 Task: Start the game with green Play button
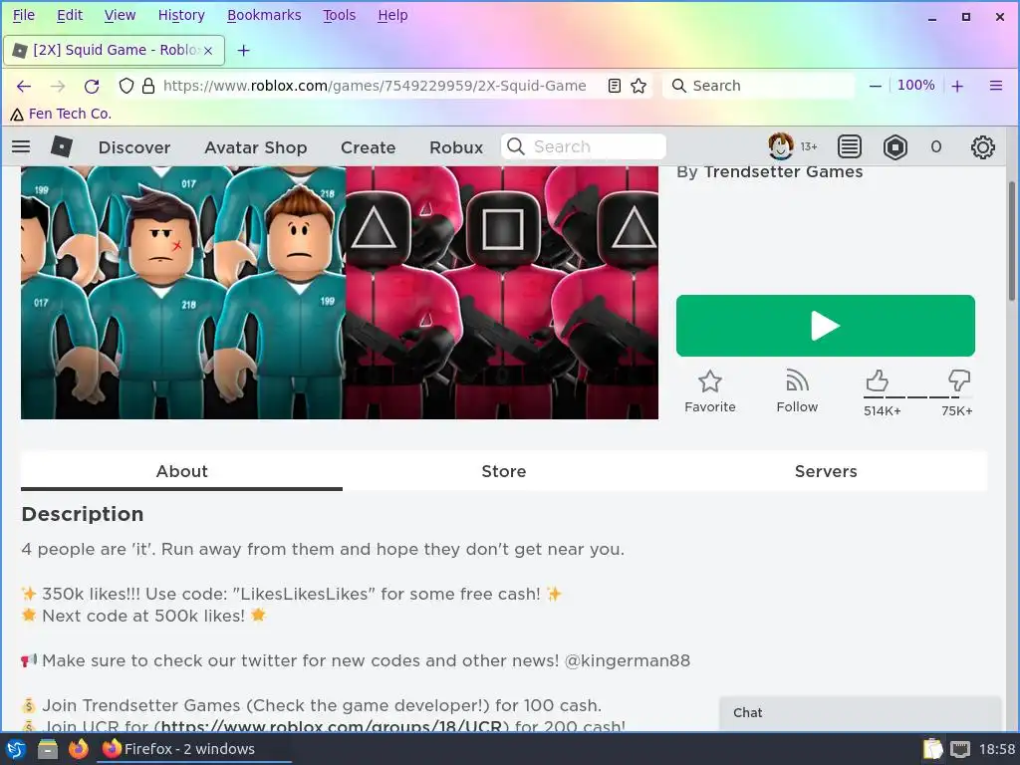[826, 326]
